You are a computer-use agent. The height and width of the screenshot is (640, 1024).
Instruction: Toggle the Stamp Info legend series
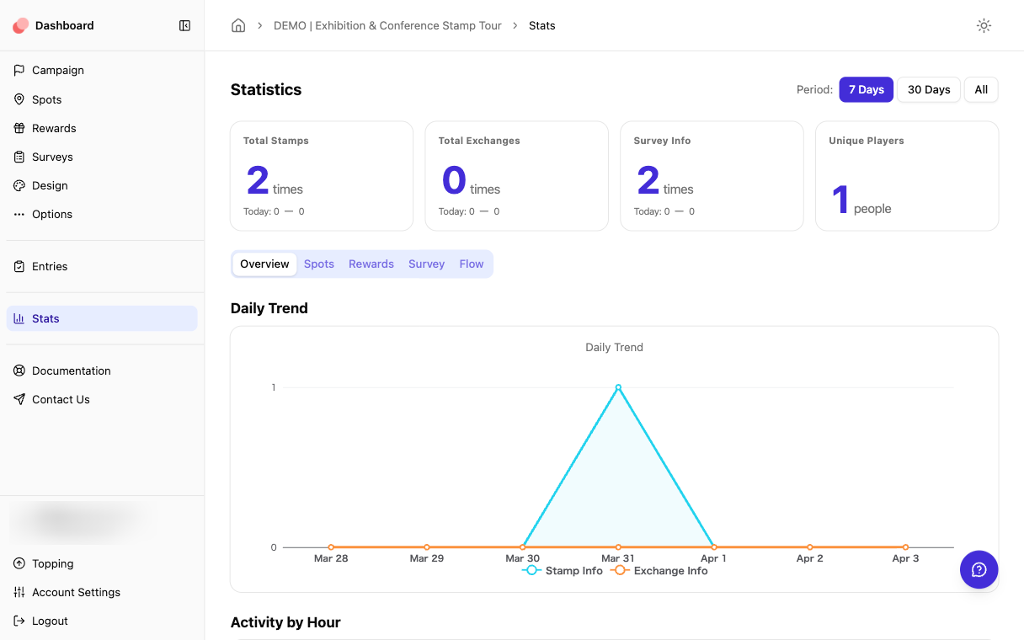click(x=563, y=570)
